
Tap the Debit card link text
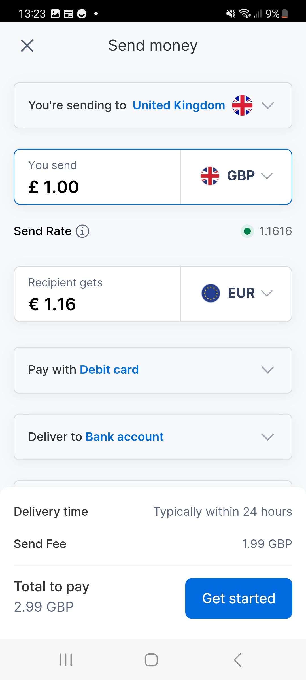[109, 370]
